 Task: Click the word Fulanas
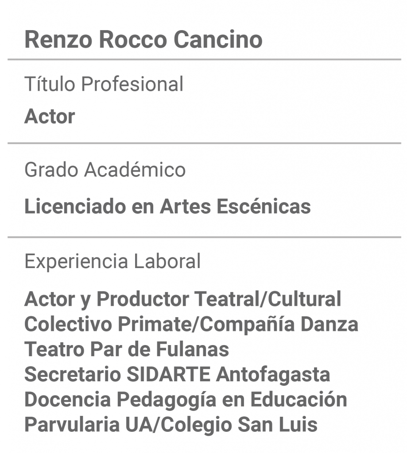click(x=193, y=349)
